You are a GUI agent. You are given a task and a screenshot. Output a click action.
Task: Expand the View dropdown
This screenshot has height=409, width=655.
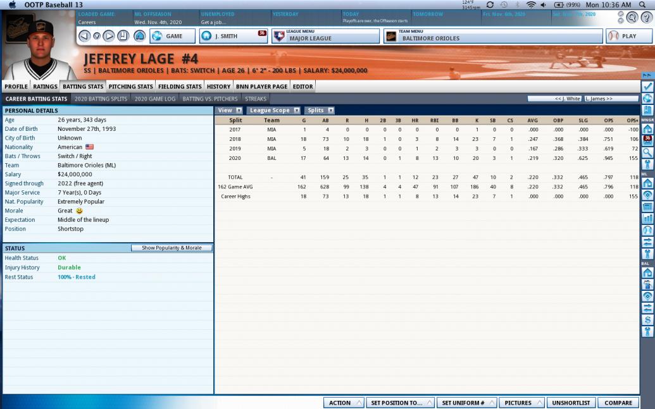point(229,110)
